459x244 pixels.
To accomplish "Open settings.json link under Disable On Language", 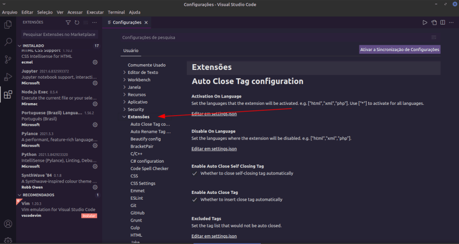I will (x=214, y=149).
